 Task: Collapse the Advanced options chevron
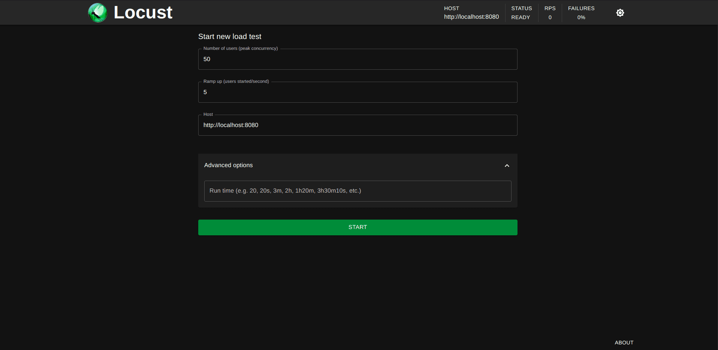(507, 166)
